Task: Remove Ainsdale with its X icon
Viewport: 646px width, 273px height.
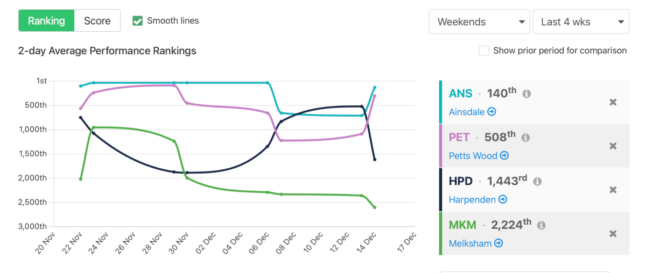Action: point(613,102)
